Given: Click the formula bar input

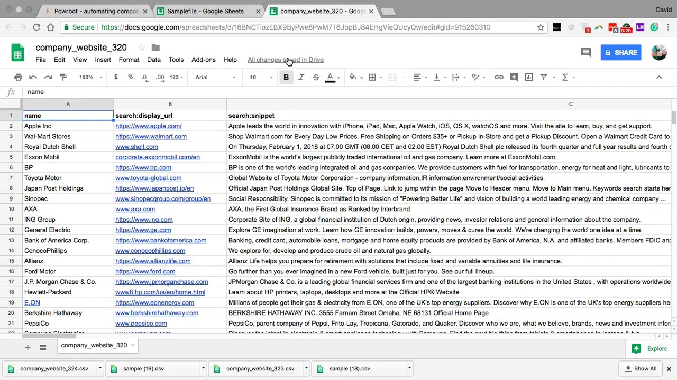Looking at the screenshot, I should [349, 92].
